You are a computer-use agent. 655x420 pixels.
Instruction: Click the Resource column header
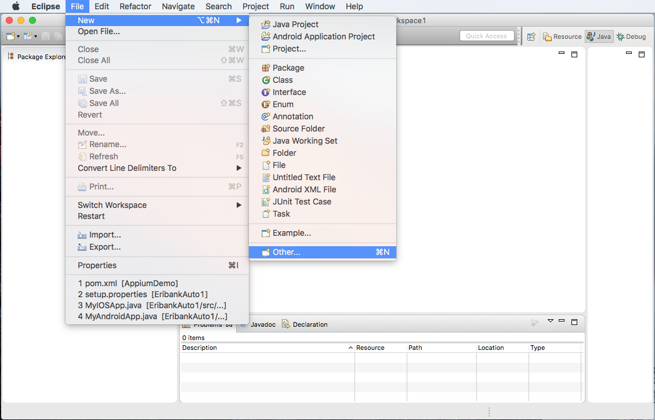click(381, 348)
